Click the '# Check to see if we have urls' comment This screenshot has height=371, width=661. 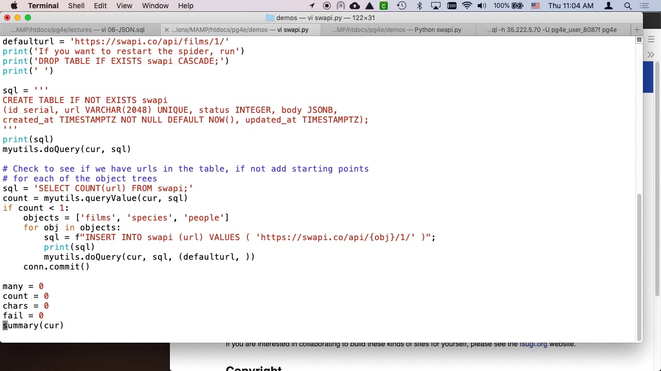(185, 169)
